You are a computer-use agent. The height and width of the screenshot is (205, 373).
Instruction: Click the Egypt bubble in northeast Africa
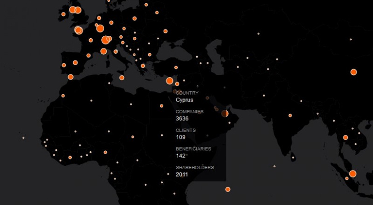pyautogui.click(x=162, y=106)
